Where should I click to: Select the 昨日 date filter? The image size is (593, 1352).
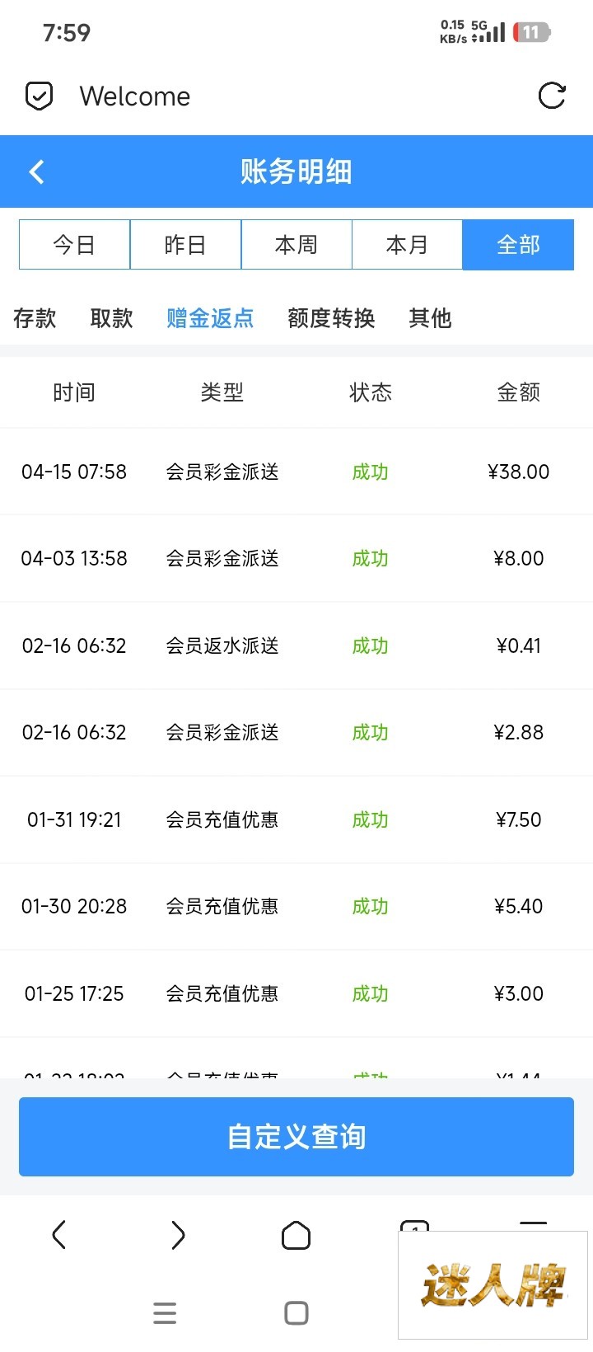[x=185, y=245]
